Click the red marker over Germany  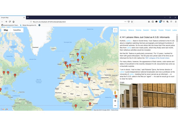pos(70,66)
